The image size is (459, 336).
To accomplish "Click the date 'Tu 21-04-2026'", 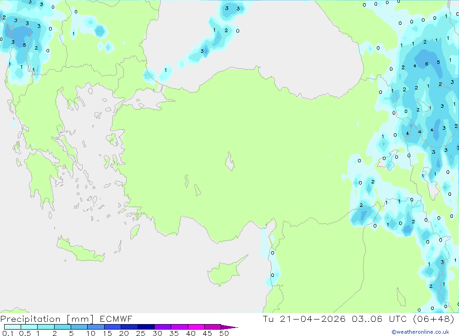I will 304,319.
